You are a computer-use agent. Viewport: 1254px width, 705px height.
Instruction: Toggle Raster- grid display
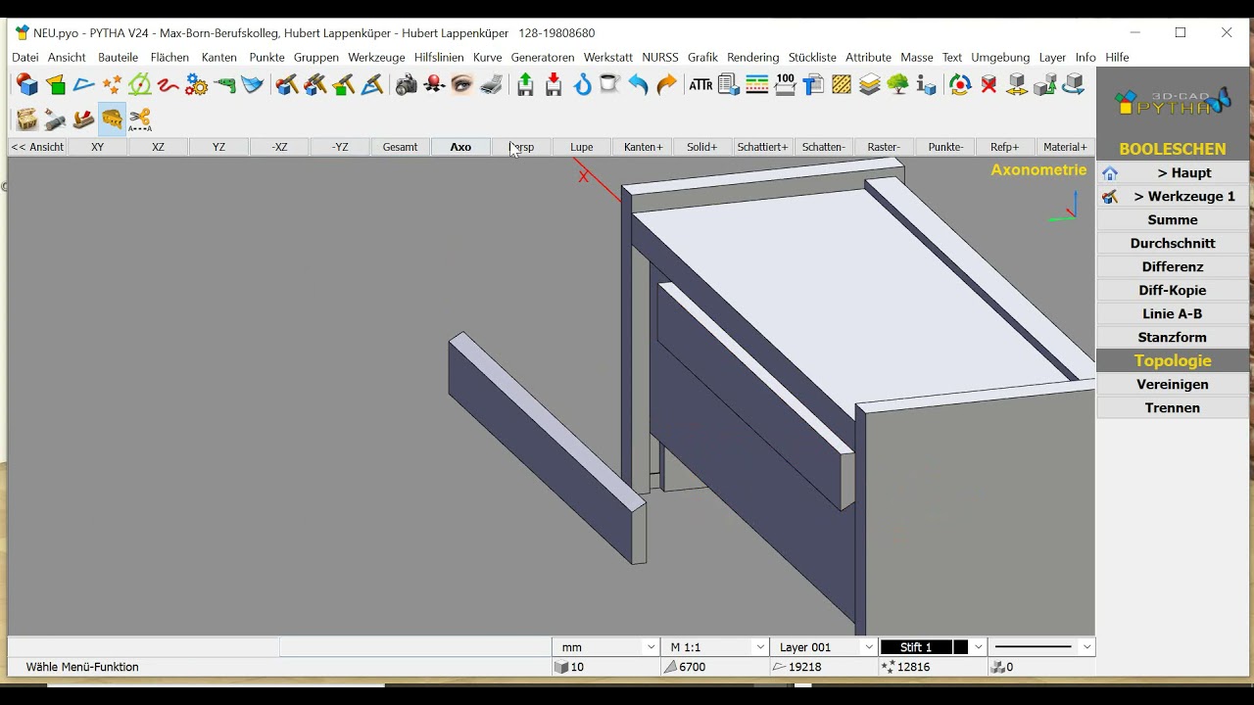(884, 147)
